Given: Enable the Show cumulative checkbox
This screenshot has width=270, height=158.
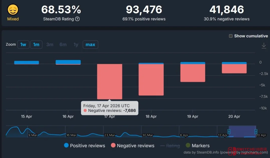Looking at the screenshot, I should pos(231,36).
